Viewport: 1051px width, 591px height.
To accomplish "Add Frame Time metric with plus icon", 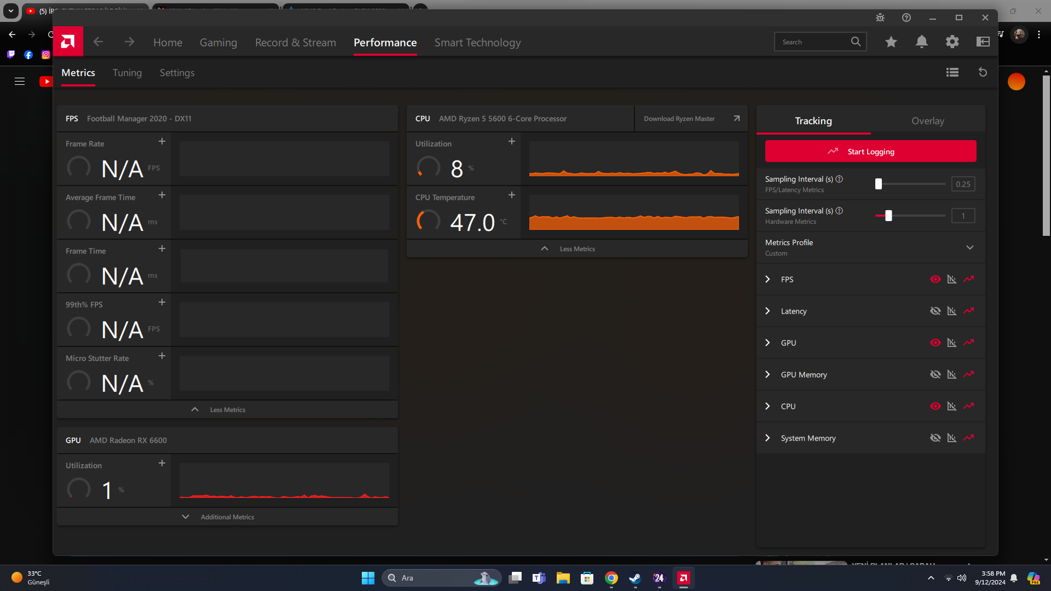I will (x=162, y=248).
